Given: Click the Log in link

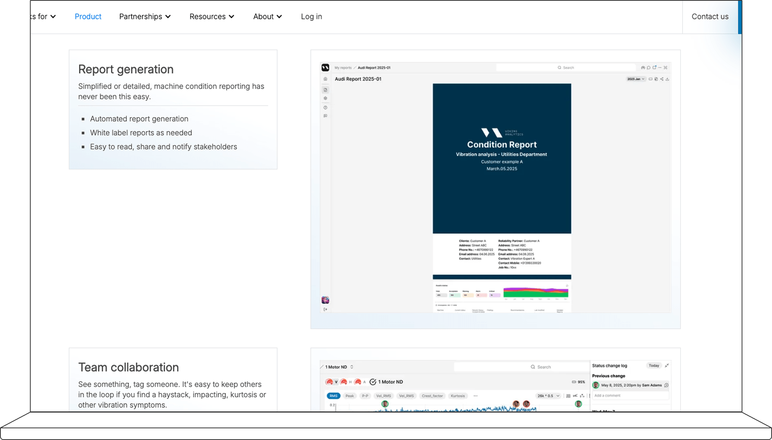Looking at the screenshot, I should click(311, 17).
